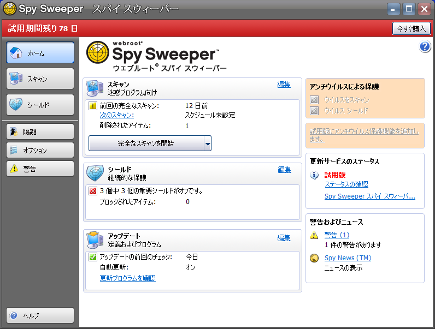Go to ホーム in the sidebar
Image resolution: width=435 pixels, height=329 pixels.
[40, 52]
